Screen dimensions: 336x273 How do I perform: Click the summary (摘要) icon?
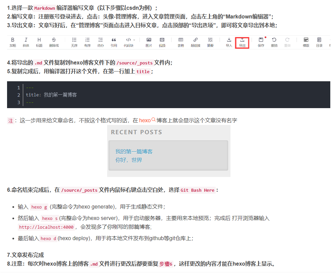tap(210, 42)
